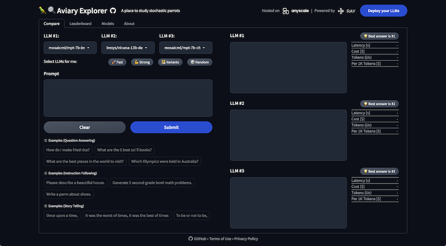Click LLM #2 Cost [$] row
This screenshot has height=246, width=446.
[375, 119]
